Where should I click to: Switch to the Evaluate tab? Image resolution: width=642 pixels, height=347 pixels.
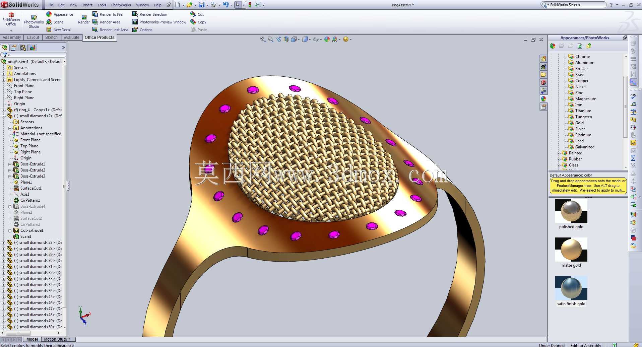[71, 38]
